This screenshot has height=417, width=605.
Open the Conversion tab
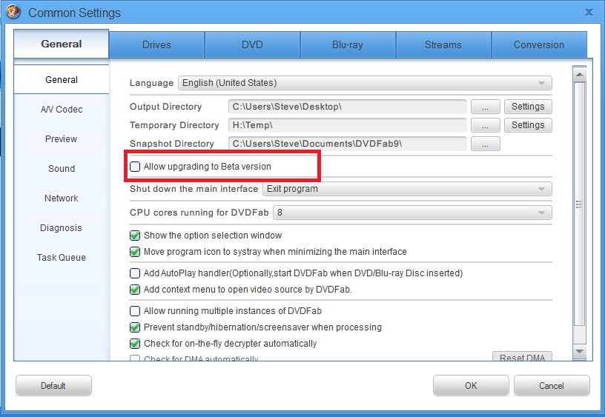coord(538,44)
